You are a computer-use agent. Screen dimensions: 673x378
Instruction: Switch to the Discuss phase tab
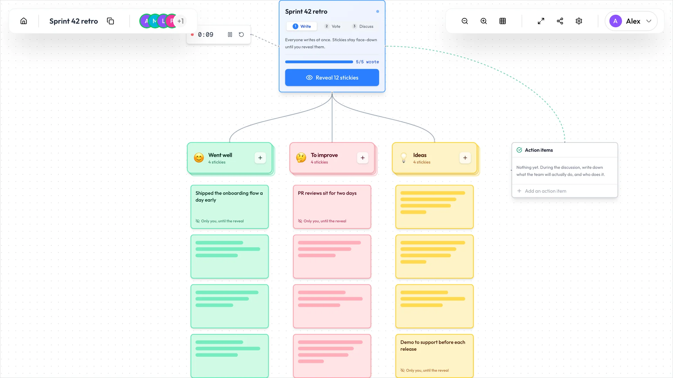[x=363, y=26]
